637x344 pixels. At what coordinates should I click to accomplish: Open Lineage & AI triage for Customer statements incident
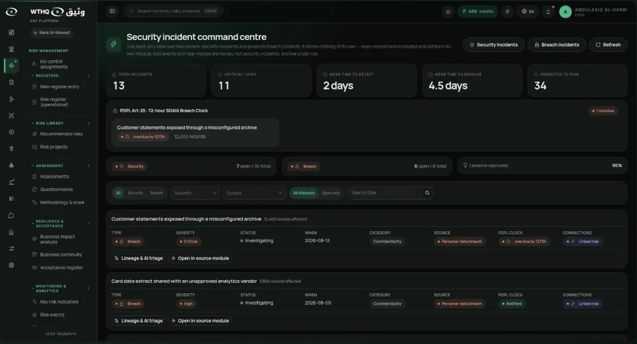(138, 258)
